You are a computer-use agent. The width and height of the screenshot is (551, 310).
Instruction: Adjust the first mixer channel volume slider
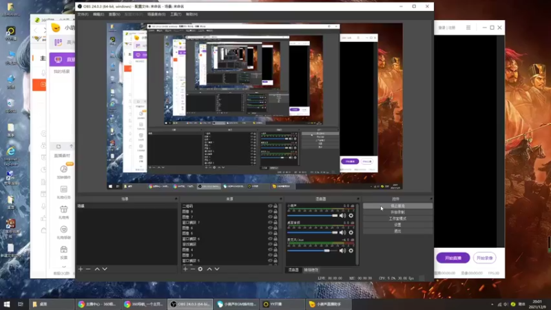[x=312, y=216]
